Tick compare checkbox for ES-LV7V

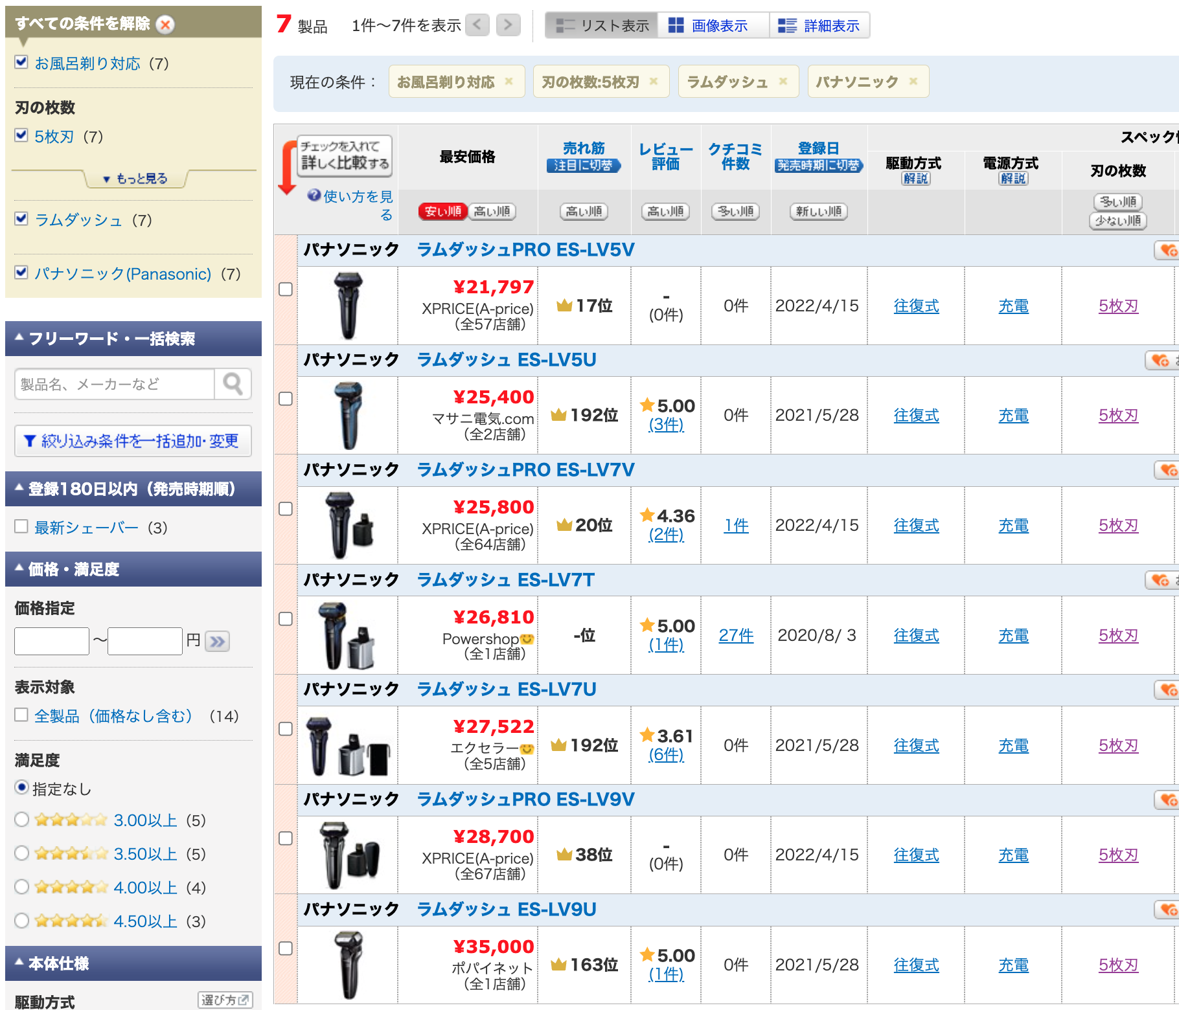[286, 509]
